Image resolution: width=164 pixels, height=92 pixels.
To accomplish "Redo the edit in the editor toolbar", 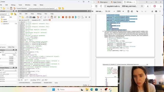I will (41, 17).
